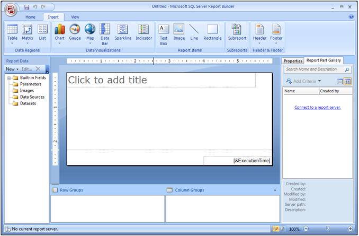The height and width of the screenshot is (236, 359).
Task: Click the zoom slider thumb
Action: tap(328, 228)
